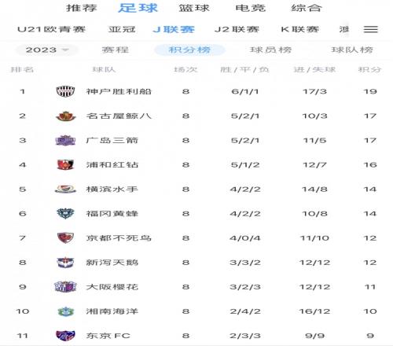Open the hamburger league list menu
393x346 pixels.
[371, 29]
